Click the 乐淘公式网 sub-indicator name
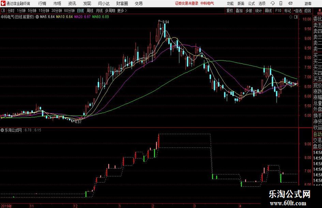Screen dimensions: 322x208 pyautogui.click(x=13, y=130)
